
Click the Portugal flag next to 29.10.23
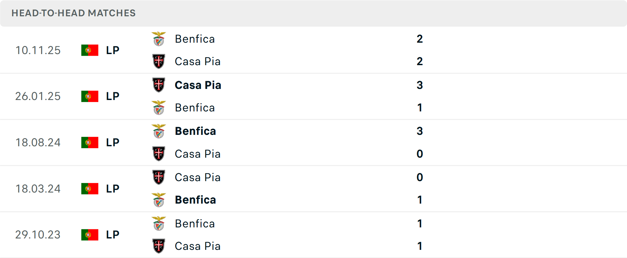(90, 235)
